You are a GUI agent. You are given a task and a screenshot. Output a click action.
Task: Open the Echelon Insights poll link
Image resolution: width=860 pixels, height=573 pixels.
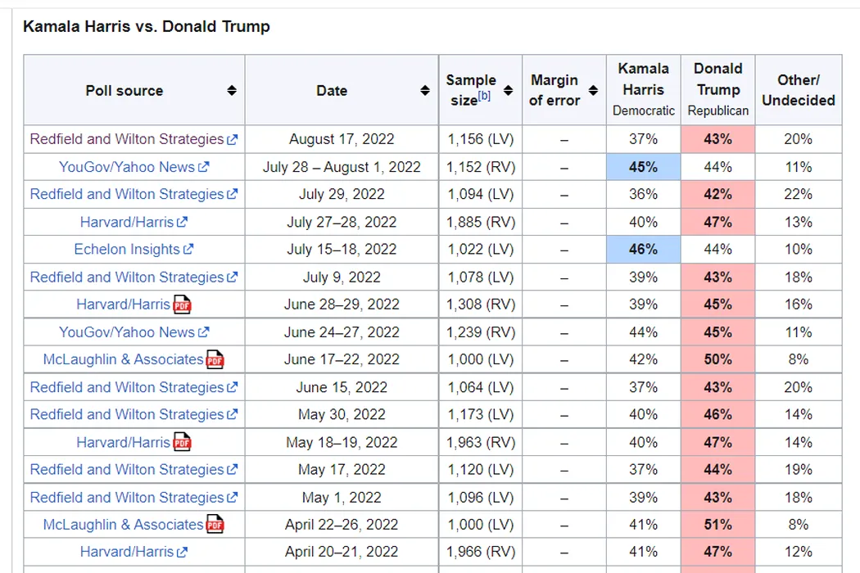[x=127, y=250]
